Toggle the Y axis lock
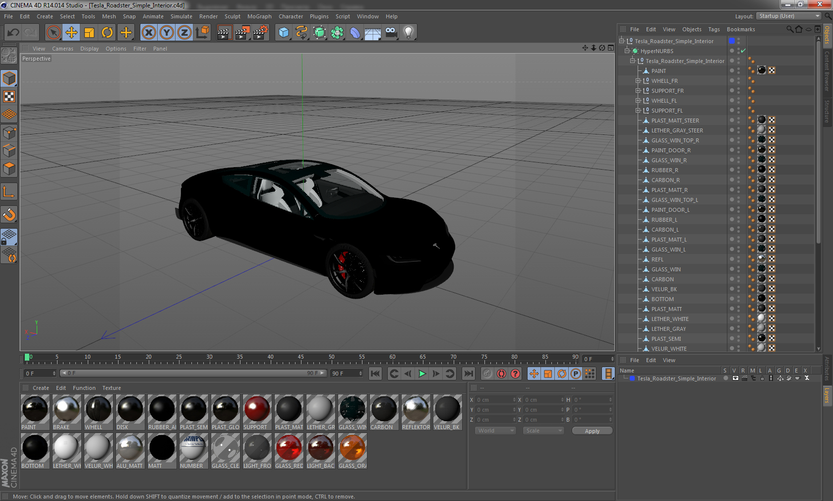This screenshot has width=833, height=501. tap(167, 33)
